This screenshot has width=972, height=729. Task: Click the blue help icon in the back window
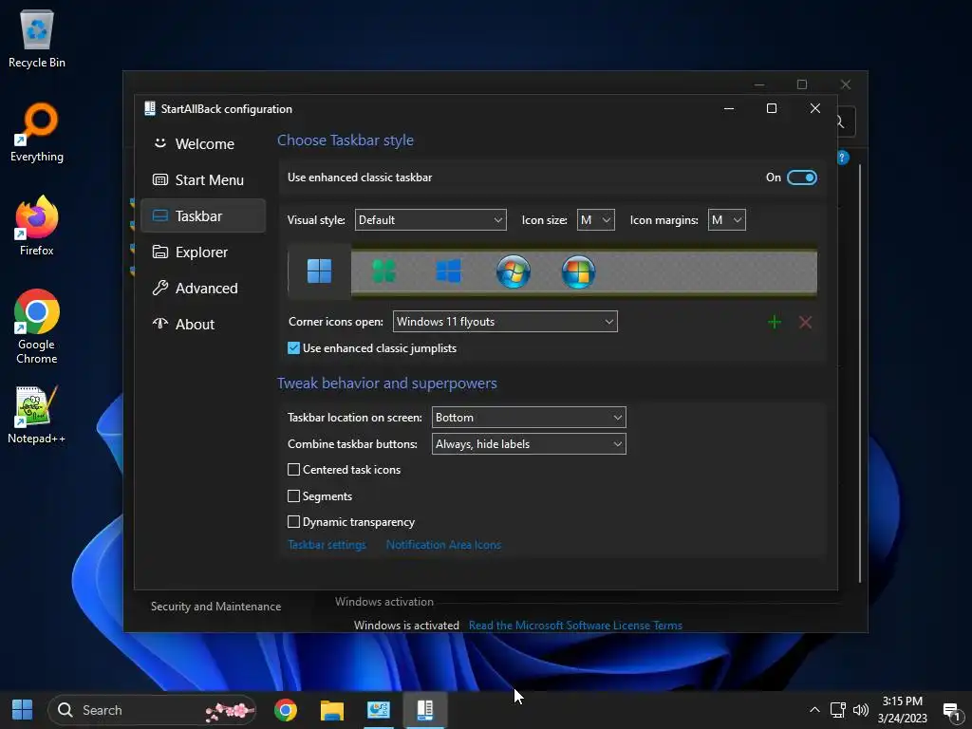click(x=843, y=158)
